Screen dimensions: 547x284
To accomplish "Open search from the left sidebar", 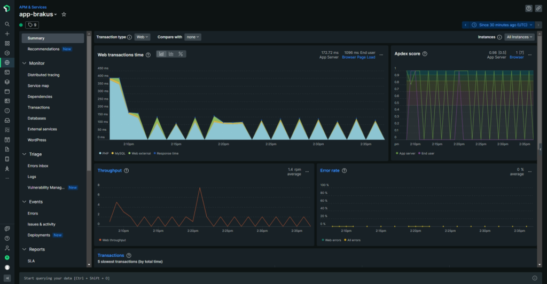I will click(7, 24).
